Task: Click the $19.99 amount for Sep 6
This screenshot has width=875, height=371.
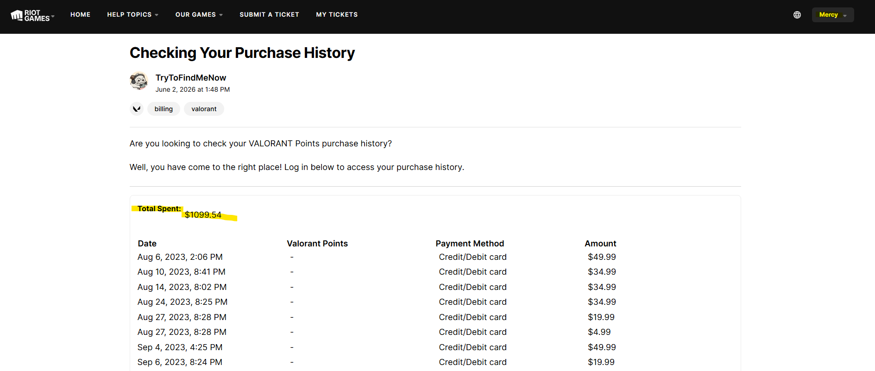Action: 601,362
